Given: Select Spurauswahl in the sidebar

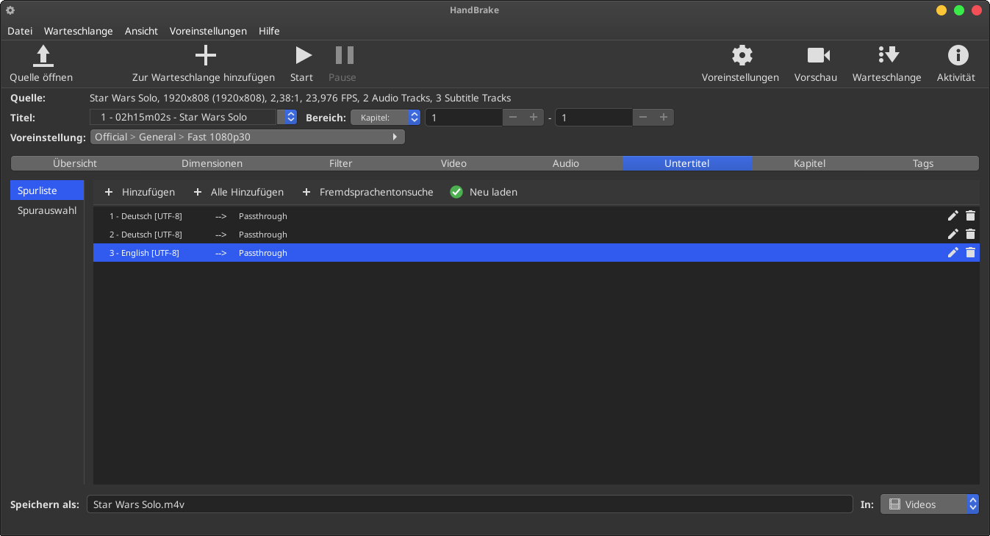Looking at the screenshot, I should 47,210.
